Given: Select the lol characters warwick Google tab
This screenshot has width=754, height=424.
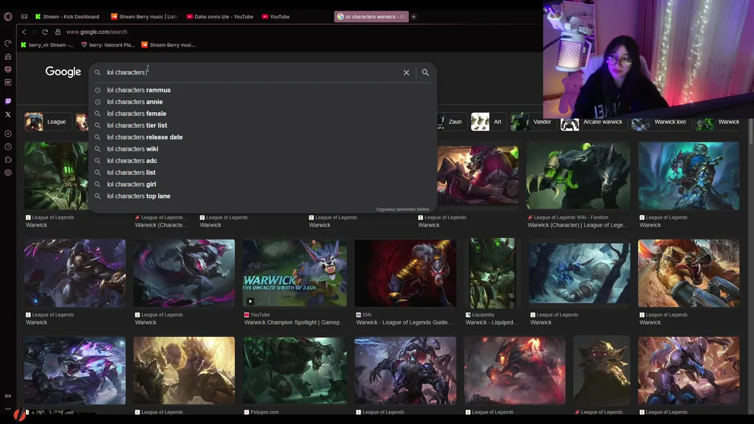Looking at the screenshot, I should click(x=371, y=16).
